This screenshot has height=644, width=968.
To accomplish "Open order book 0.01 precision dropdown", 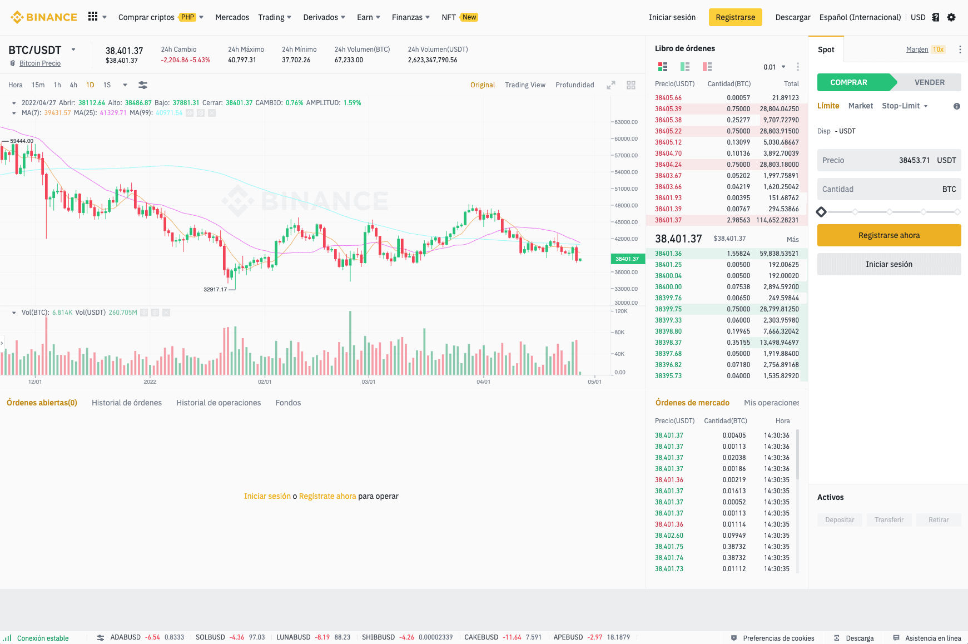I will [775, 67].
